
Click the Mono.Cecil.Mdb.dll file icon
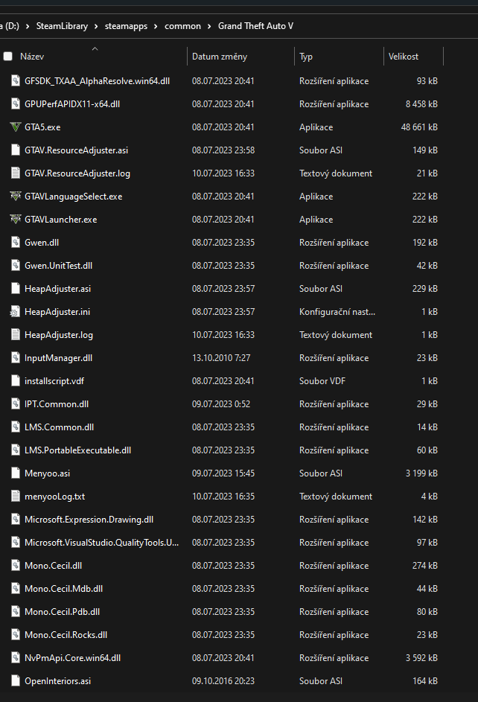tap(15, 589)
